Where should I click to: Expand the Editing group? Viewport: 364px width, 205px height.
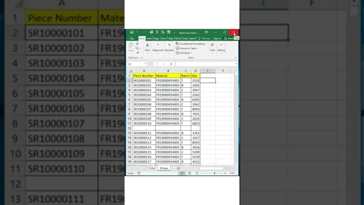click(x=221, y=48)
